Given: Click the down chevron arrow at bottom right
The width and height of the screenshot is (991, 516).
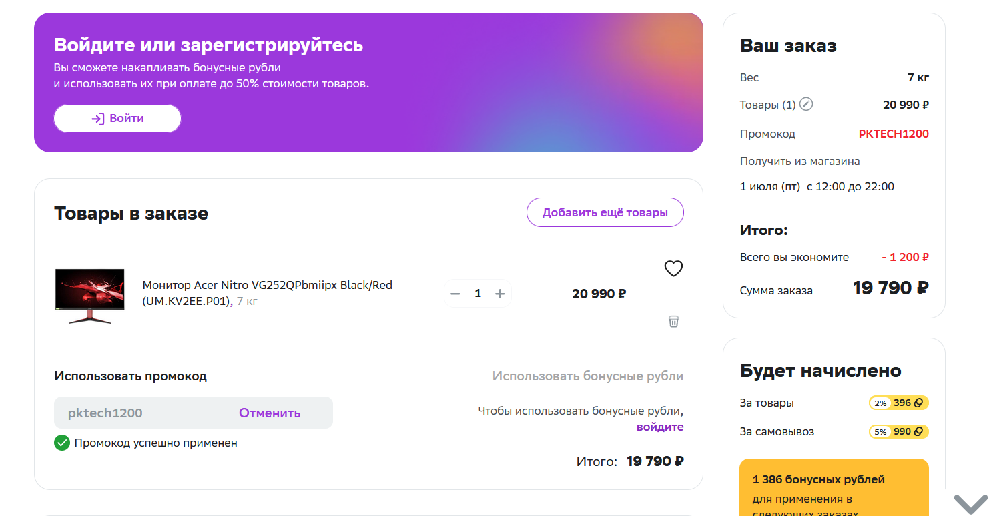Looking at the screenshot, I should tap(970, 503).
